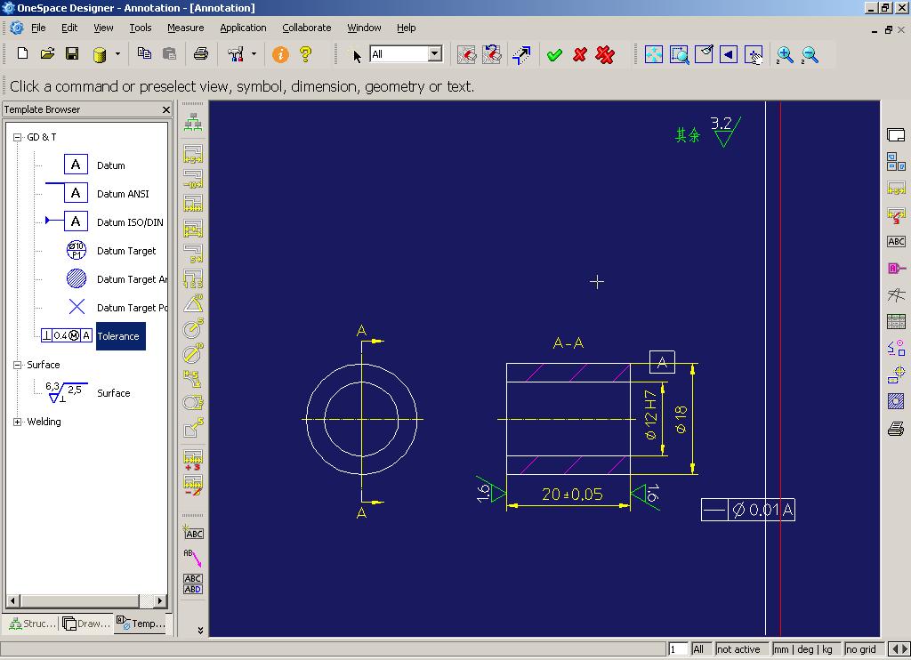Click the zoom in magnifier icon
This screenshot has height=660, width=911.
click(x=786, y=55)
